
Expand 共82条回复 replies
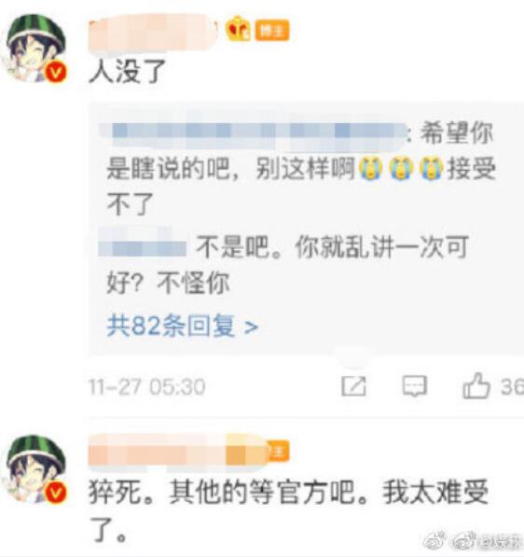click(x=182, y=326)
